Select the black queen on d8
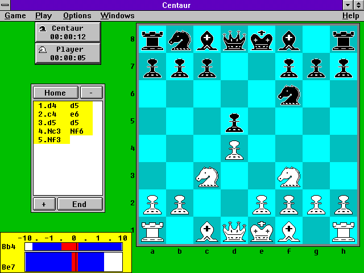Image resolution: width=364 pixels, height=273 pixels. click(x=234, y=40)
